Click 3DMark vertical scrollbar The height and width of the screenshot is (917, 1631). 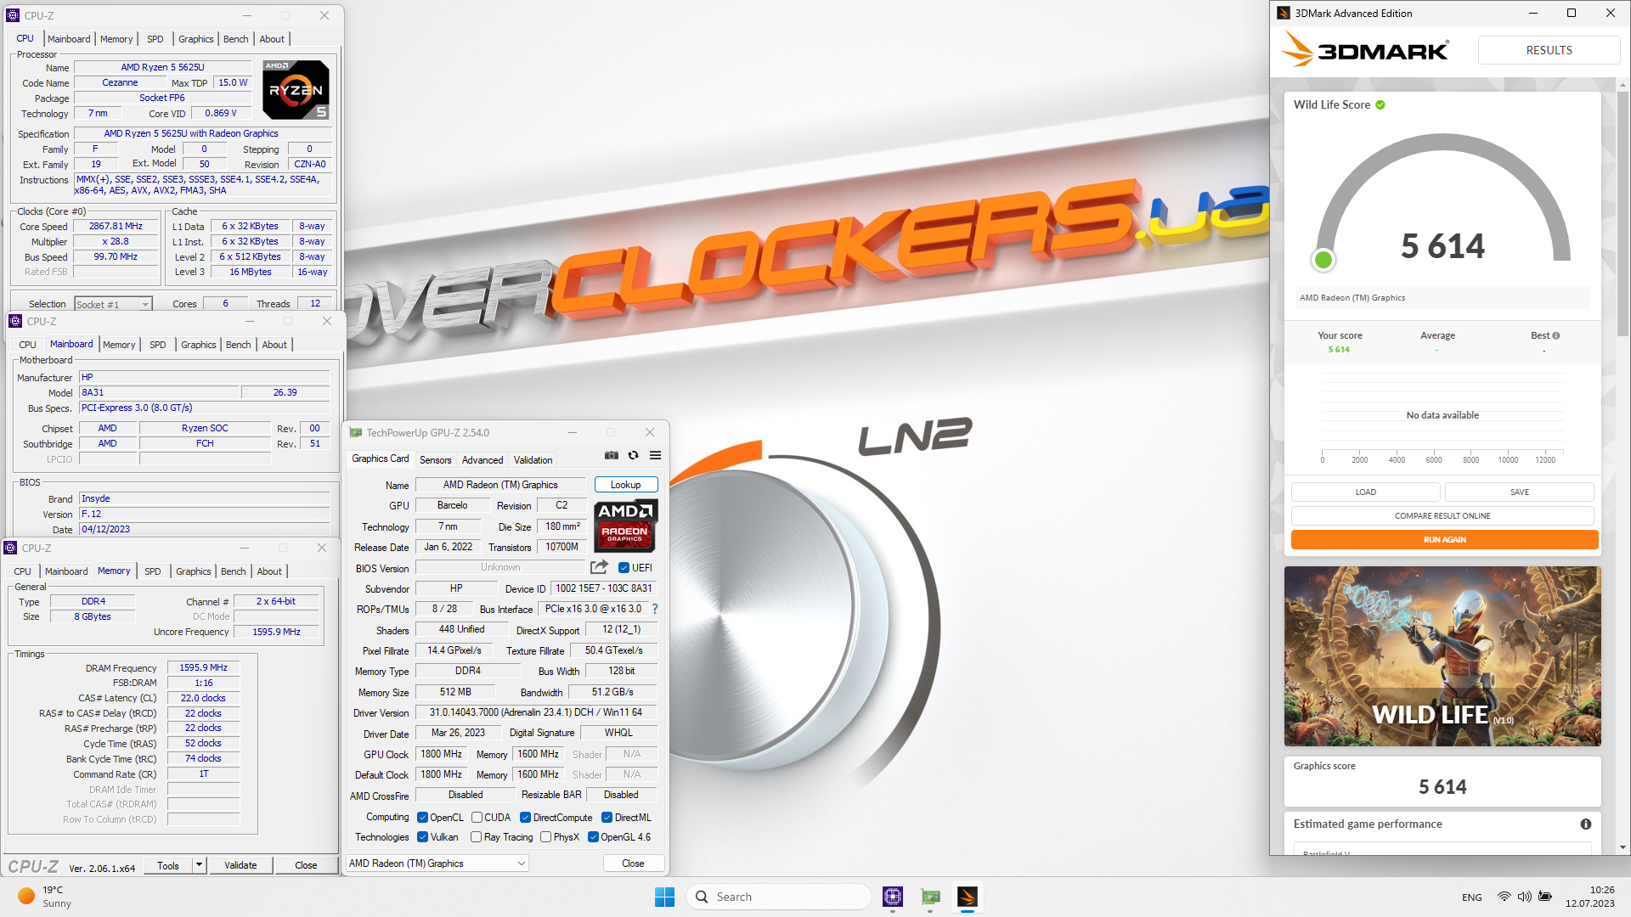[x=1623, y=212]
